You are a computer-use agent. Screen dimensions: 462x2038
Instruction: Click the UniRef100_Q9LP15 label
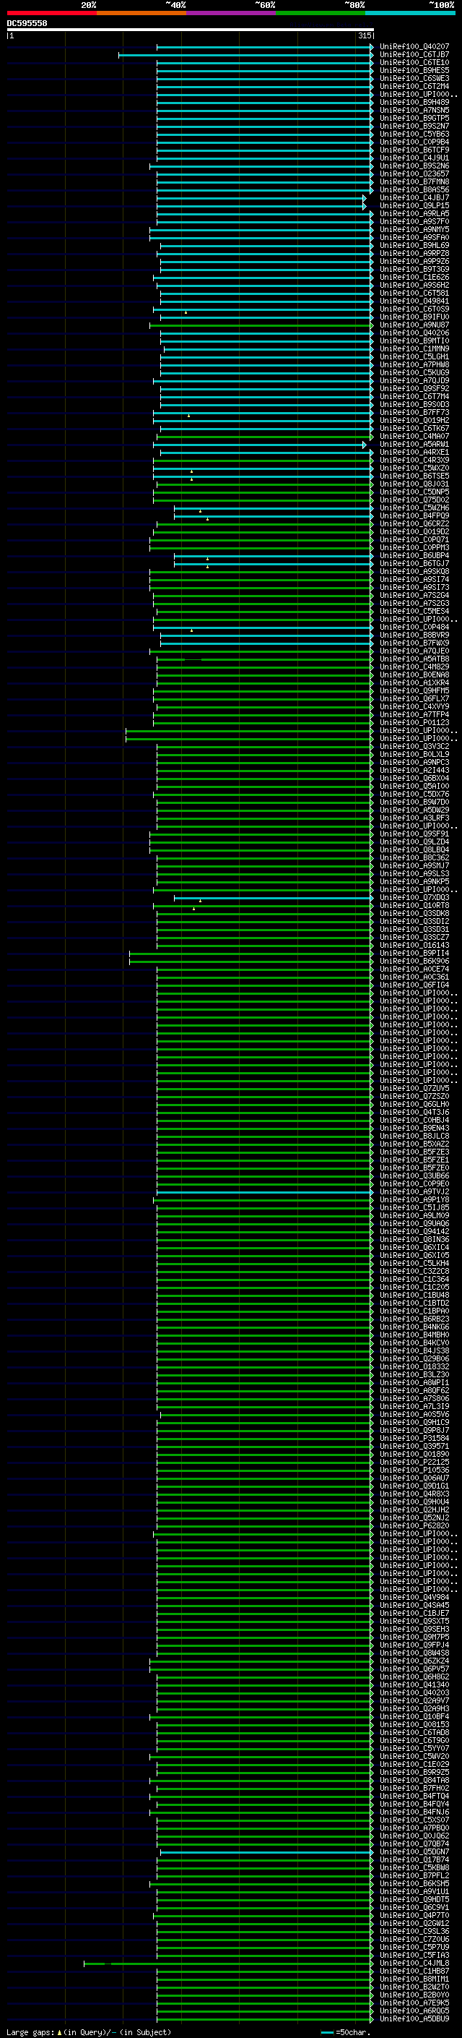click(x=414, y=206)
